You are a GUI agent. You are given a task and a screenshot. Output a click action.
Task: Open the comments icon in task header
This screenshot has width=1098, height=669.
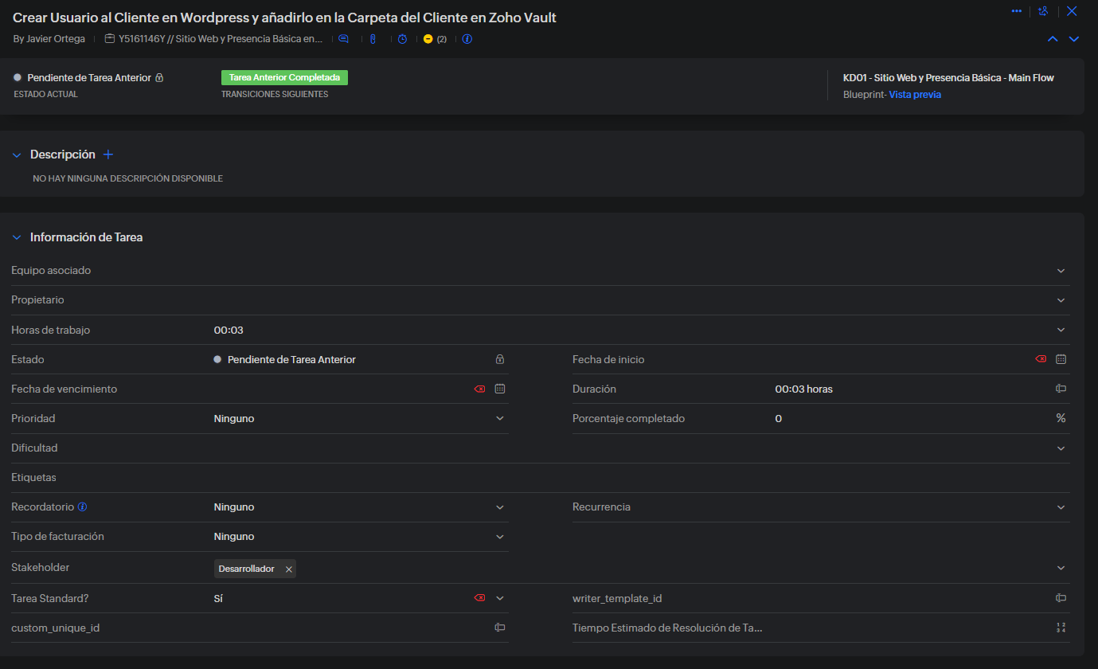pyautogui.click(x=343, y=39)
